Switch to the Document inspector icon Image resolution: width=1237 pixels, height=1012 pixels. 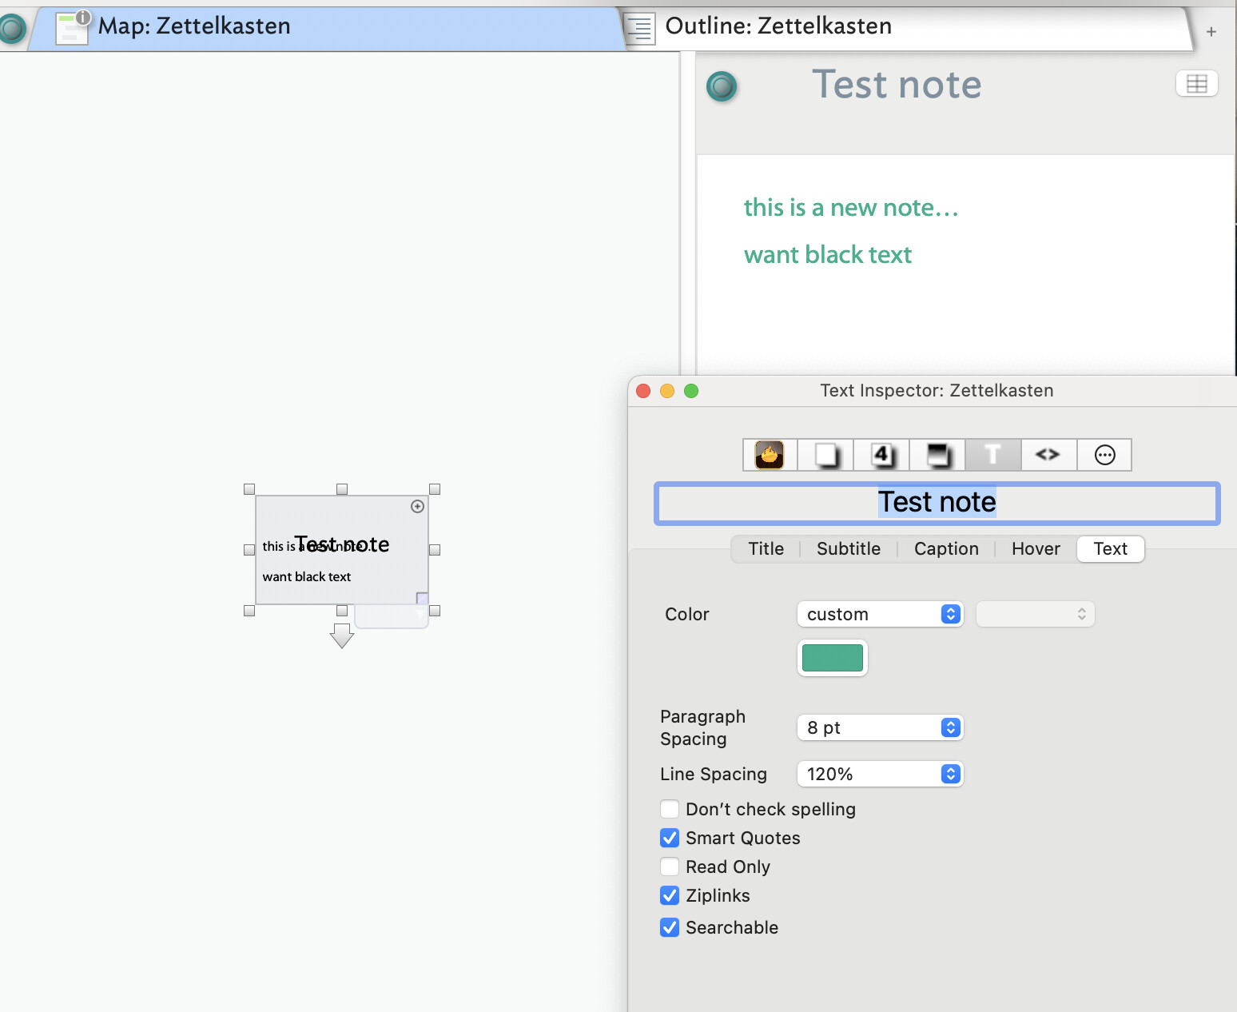pyautogui.click(x=825, y=455)
